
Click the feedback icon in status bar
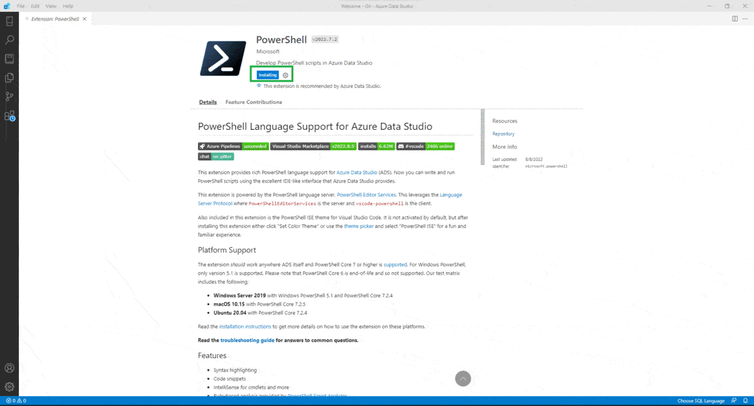click(733, 401)
